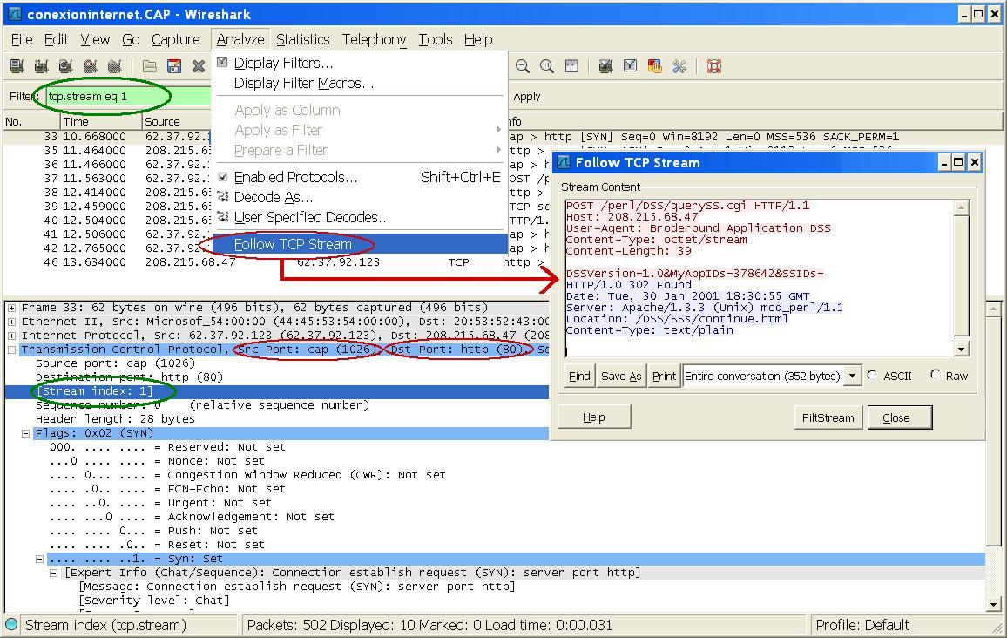The image size is (1007, 638).
Task: Stop the running capture icon
Action: [x=90, y=66]
